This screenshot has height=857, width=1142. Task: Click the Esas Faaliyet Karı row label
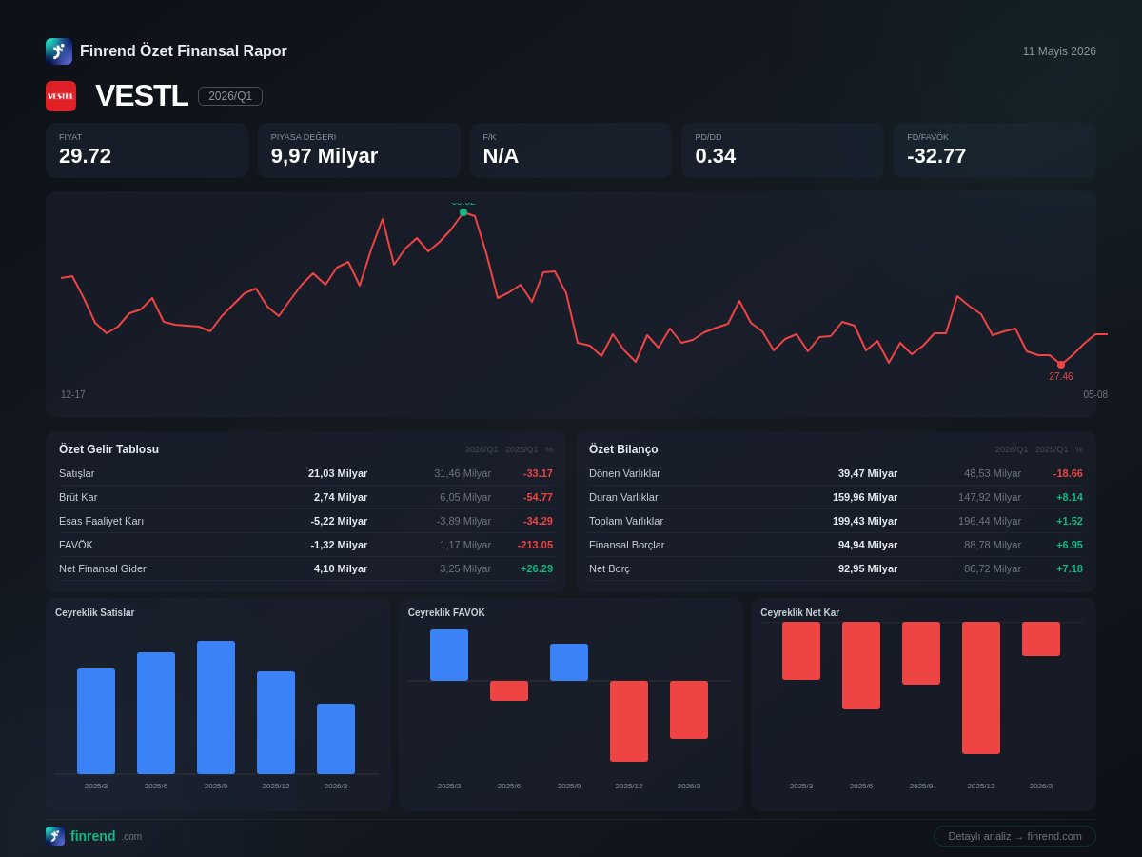coord(102,521)
